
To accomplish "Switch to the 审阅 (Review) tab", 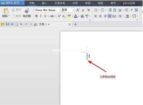I will click(88, 3).
